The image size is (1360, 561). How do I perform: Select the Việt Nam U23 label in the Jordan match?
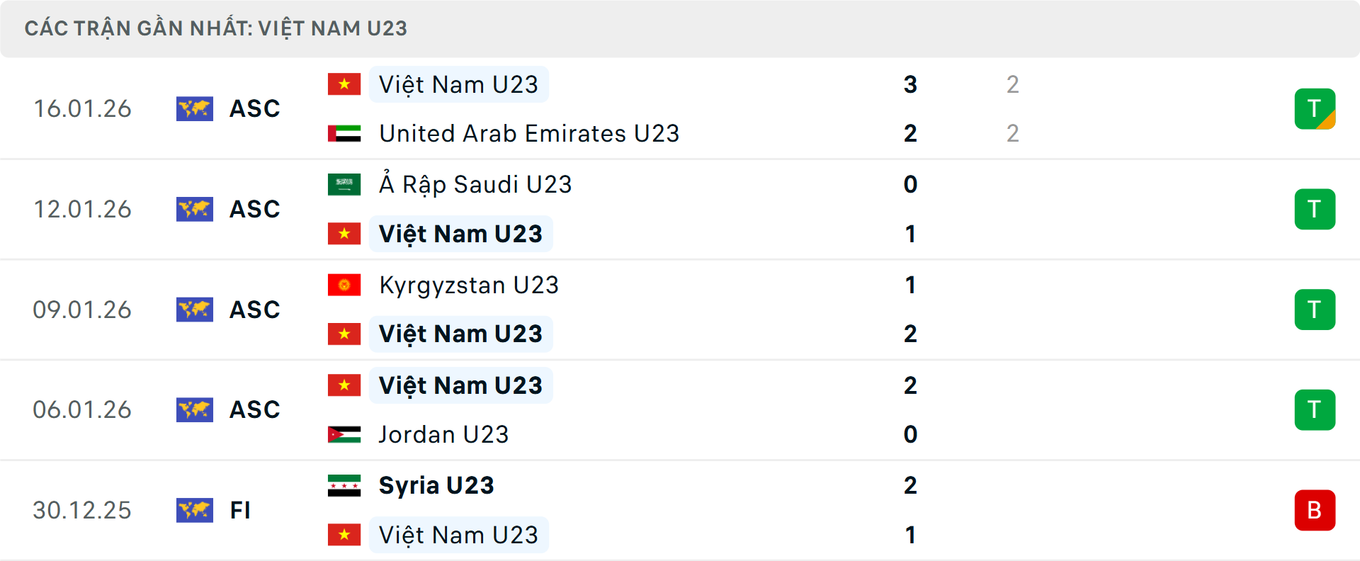click(x=460, y=385)
